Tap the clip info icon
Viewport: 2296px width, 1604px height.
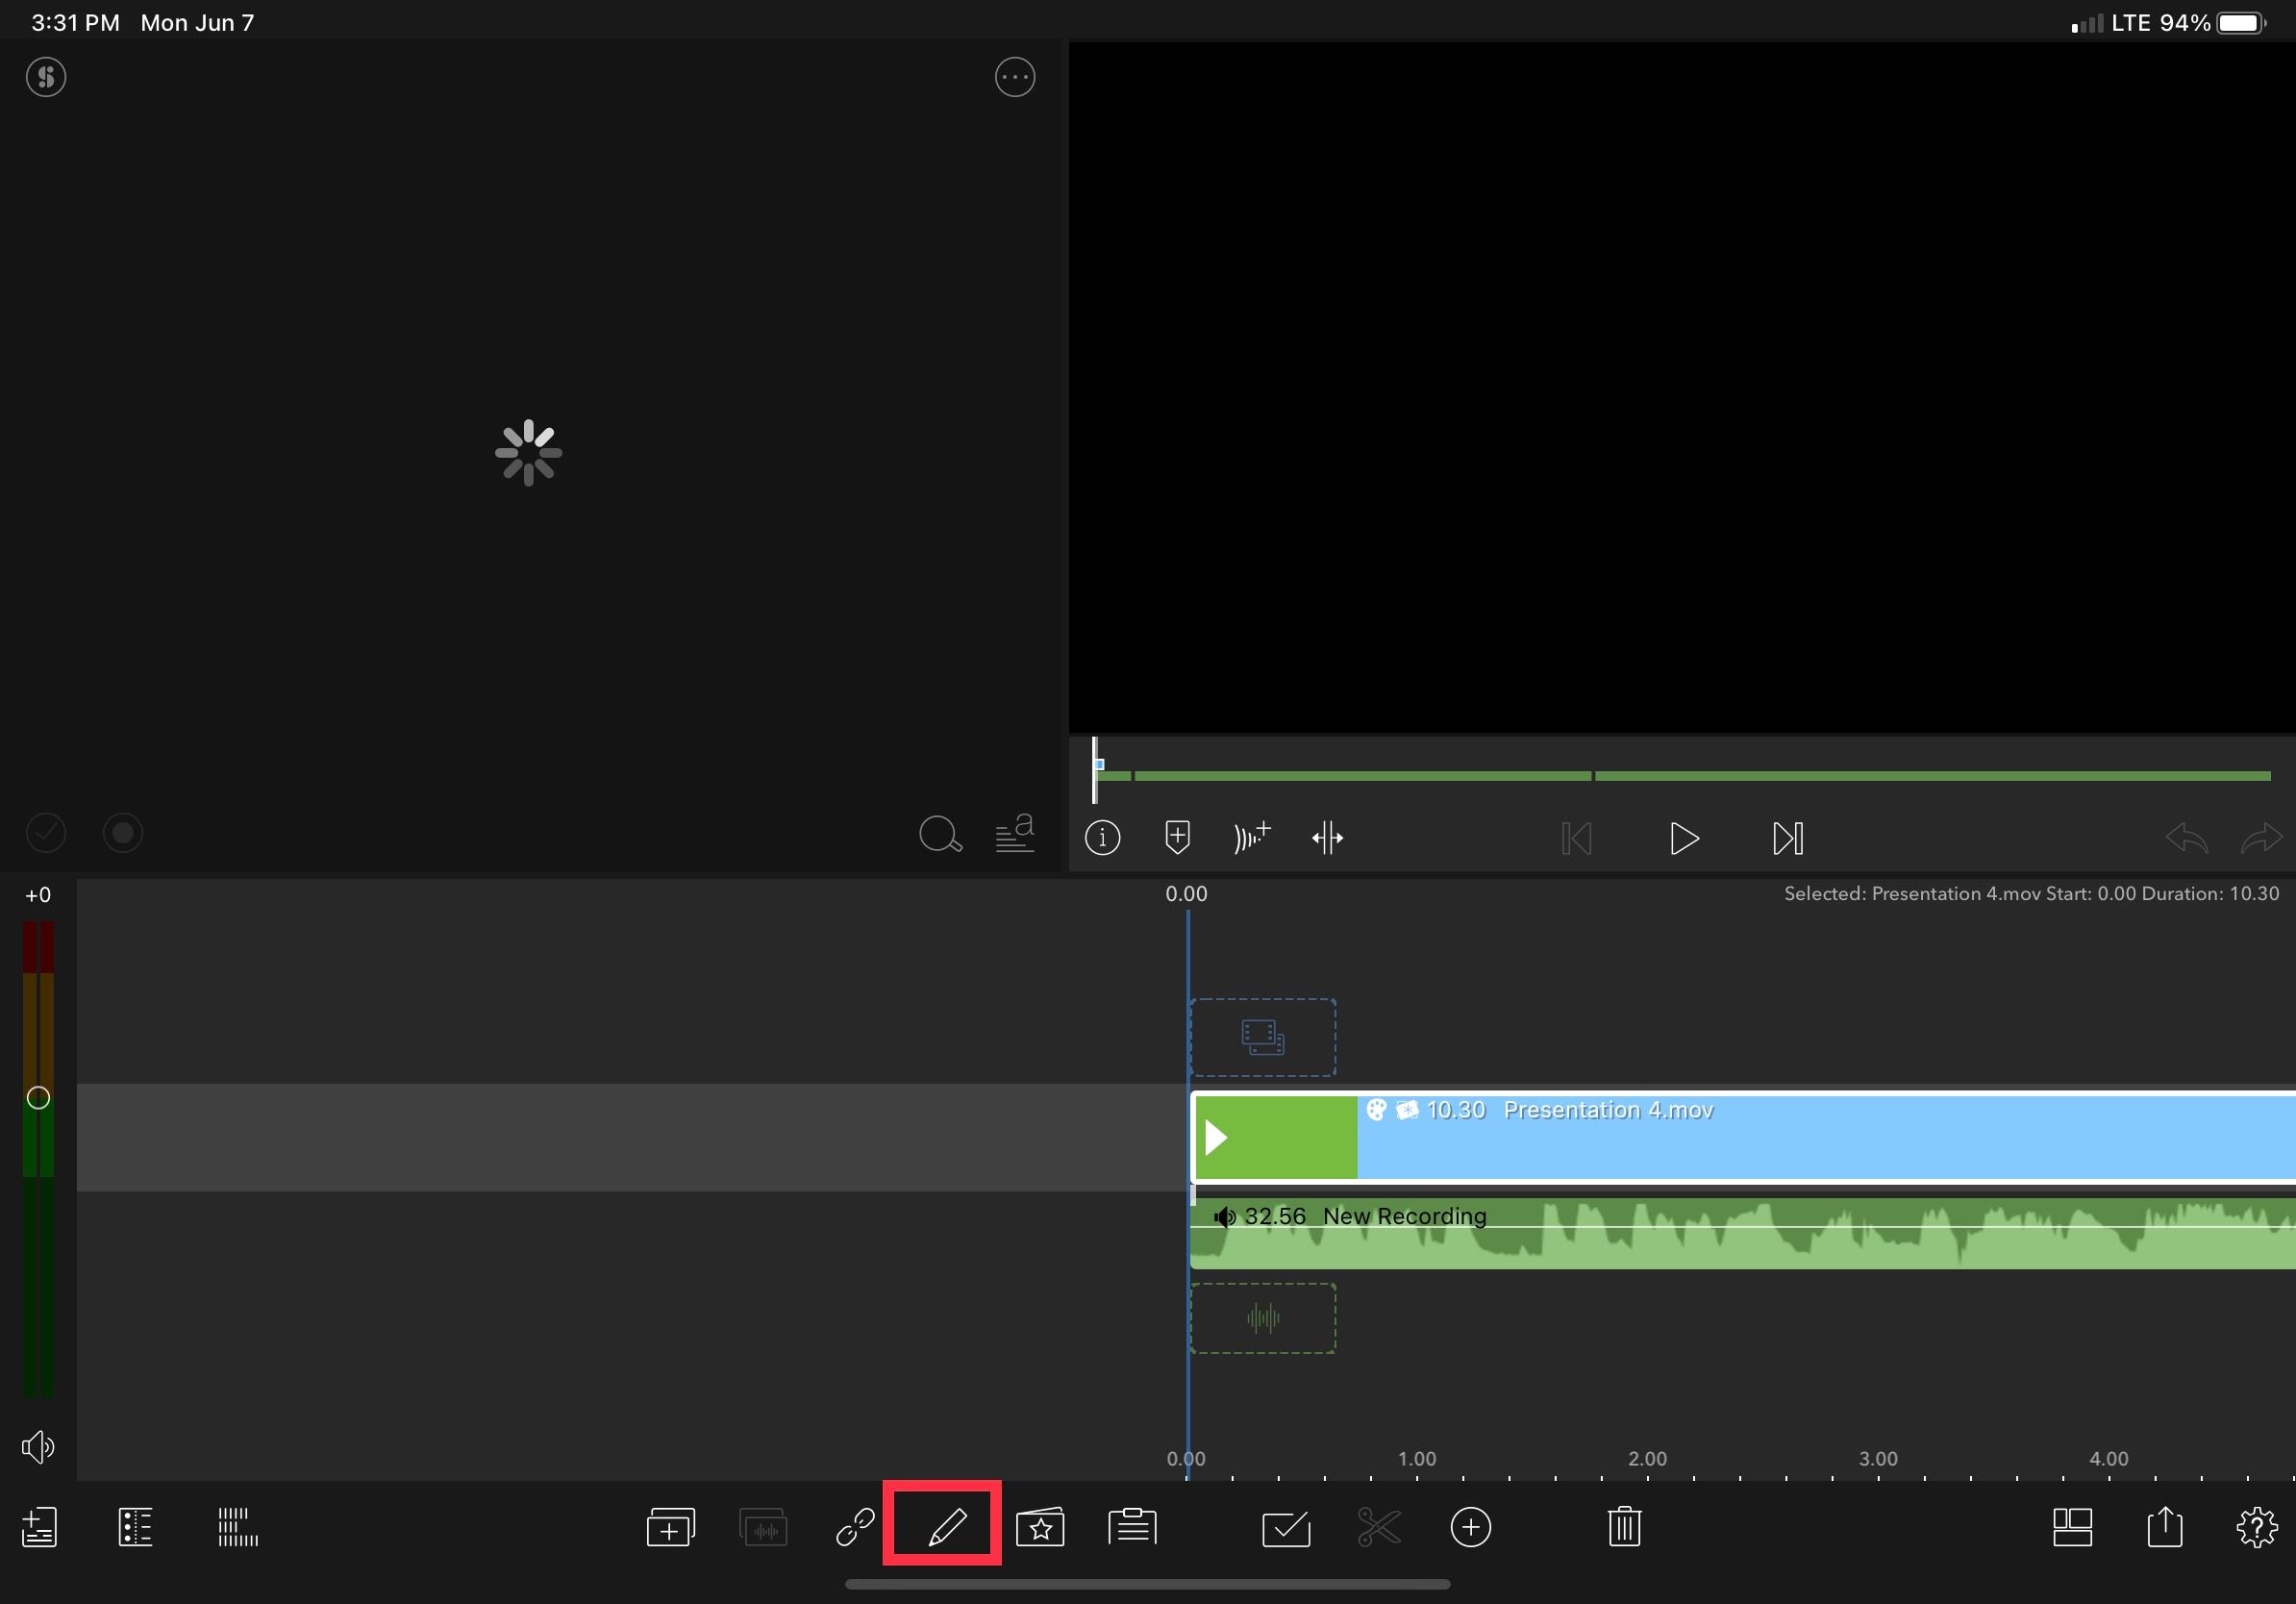click(x=1102, y=838)
